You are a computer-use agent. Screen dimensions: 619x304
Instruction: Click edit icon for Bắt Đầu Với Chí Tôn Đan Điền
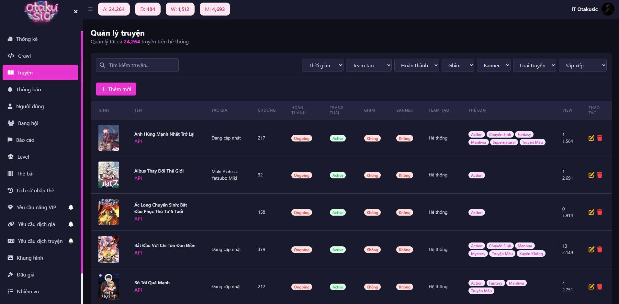(x=591, y=249)
